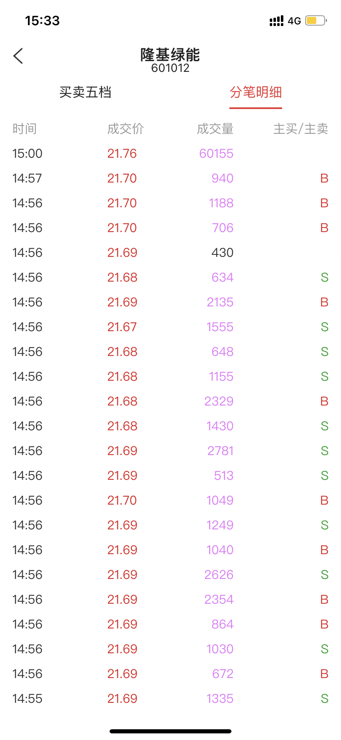Select the 14:57 trade row
341x740 pixels.
(x=170, y=178)
